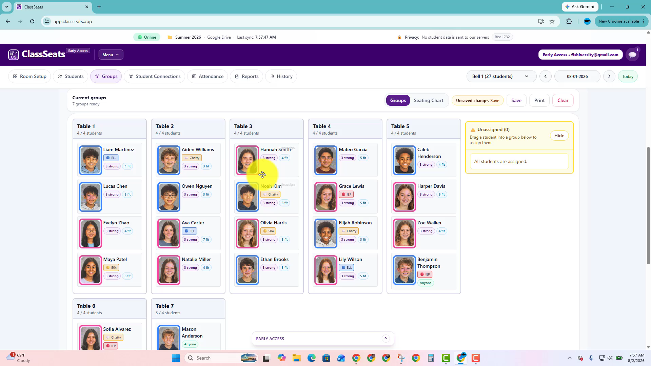
Task: Switch view to Seating Chart
Action: tap(428, 100)
